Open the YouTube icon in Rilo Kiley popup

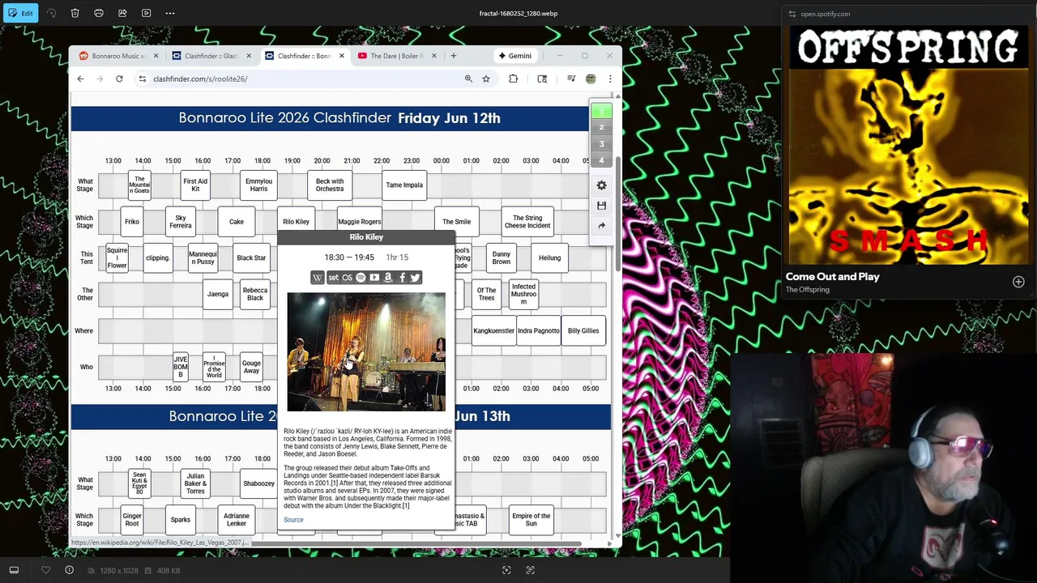click(374, 278)
